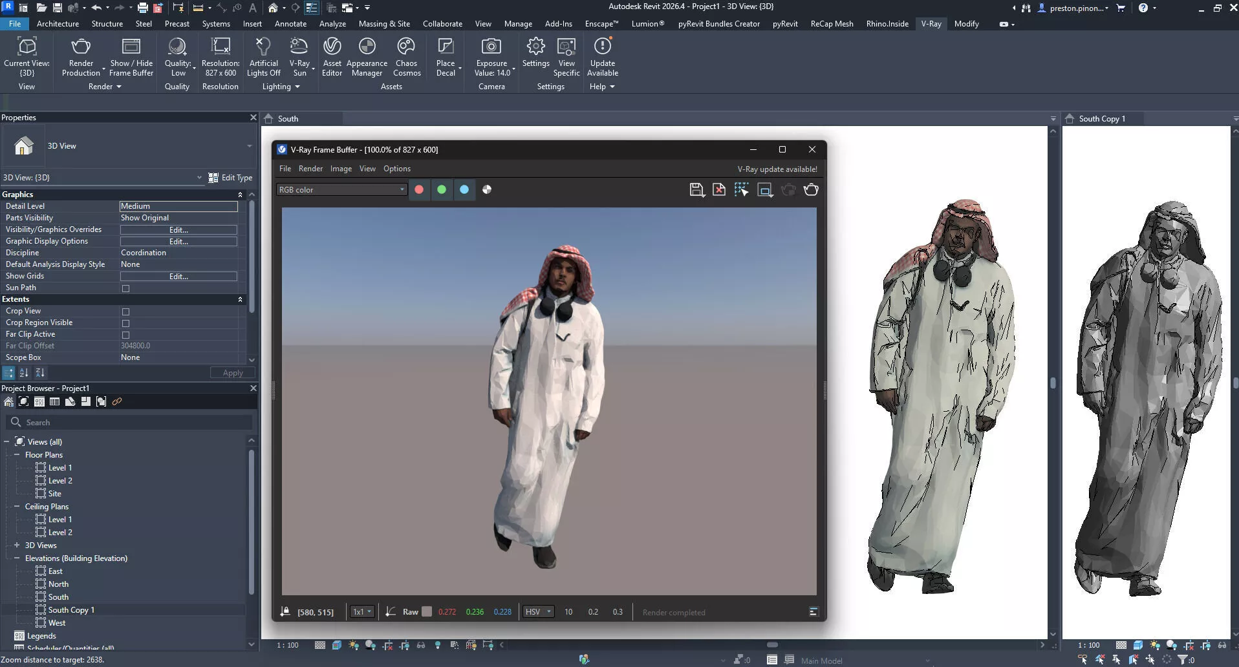This screenshot has width=1239, height=667.
Task: Switch to the Enscape ribbon tab
Action: 601,24
